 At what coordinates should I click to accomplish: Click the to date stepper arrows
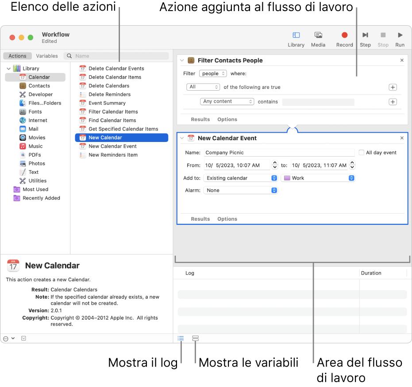352,165
